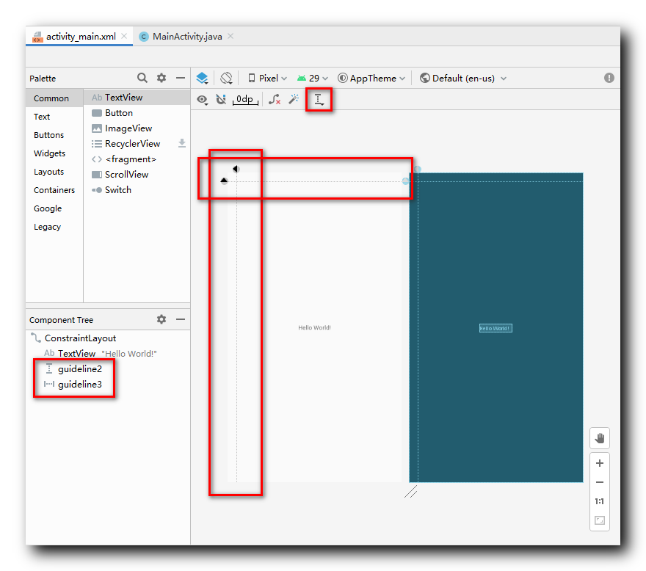Select the Containers palette category
The height and width of the screenshot is (571, 646).
point(54,190)
